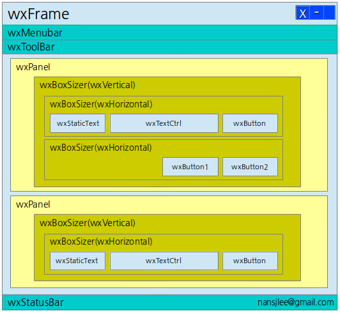Image resolution: width=340 pixels, height=313 pixels.
Task: Click wxBoxSizer(wxVertical) label in lower panel
Action: (88, 223)
